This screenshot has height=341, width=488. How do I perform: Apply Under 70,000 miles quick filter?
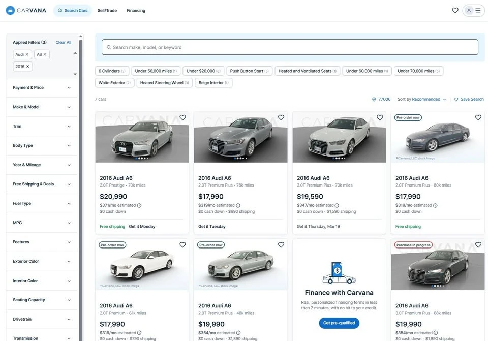(418, 71)
